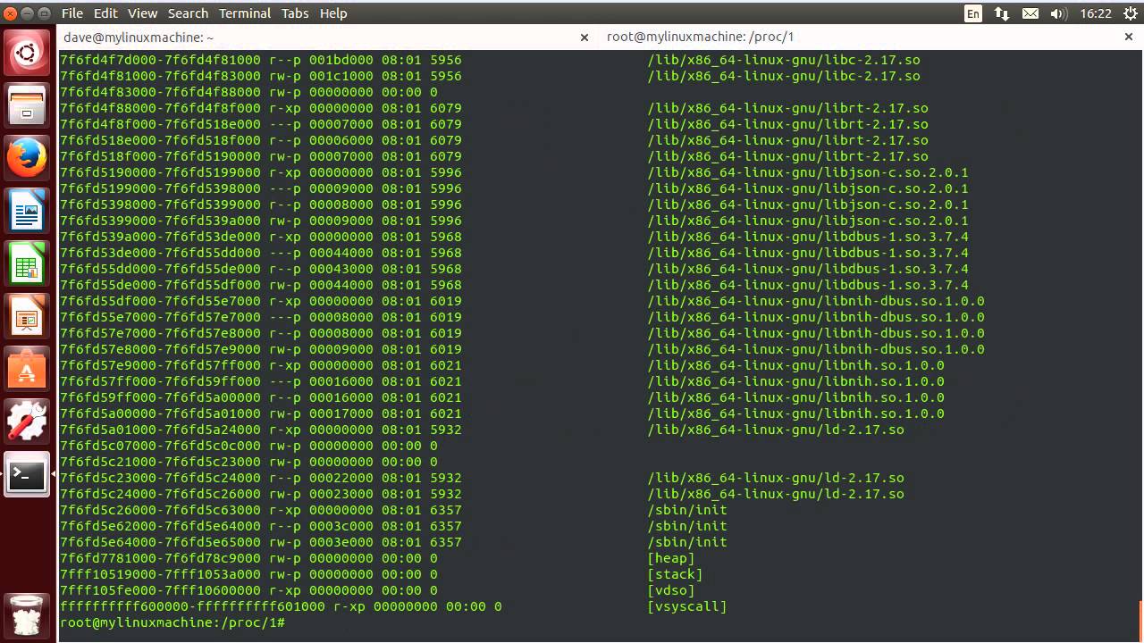Click offset 001bd000 on libc row
This screenshot has height=643, width=1144.
pyautogui.click(x=341, y=60)
